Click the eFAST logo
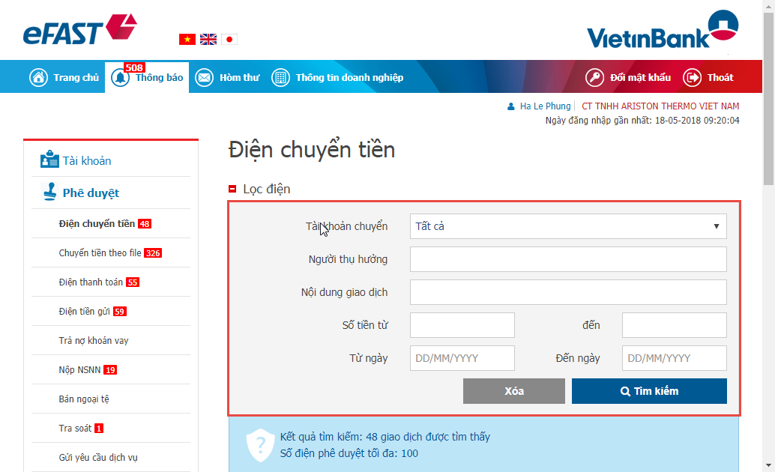 [79, 30]
